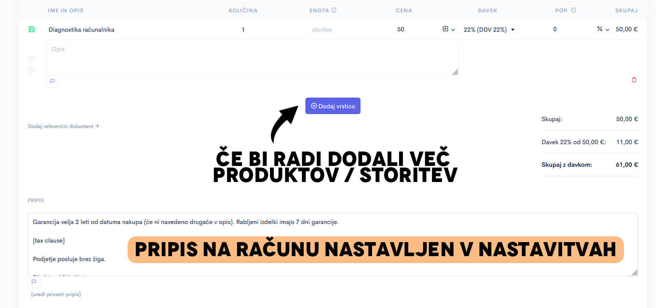The width and height of the screenshot is (656, 308).
Task: Click (uredi privzeti pripis) link
Action: (x=56, y=294)
